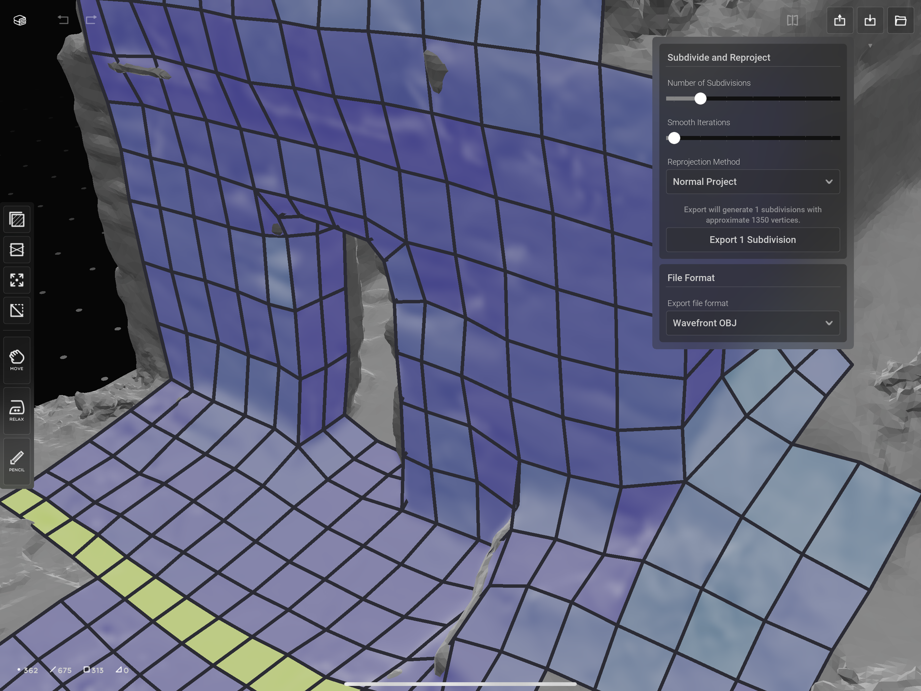Click the Number of Subdivisions label
This screenshot has height=691, width=921.
(x=709, y=83)
